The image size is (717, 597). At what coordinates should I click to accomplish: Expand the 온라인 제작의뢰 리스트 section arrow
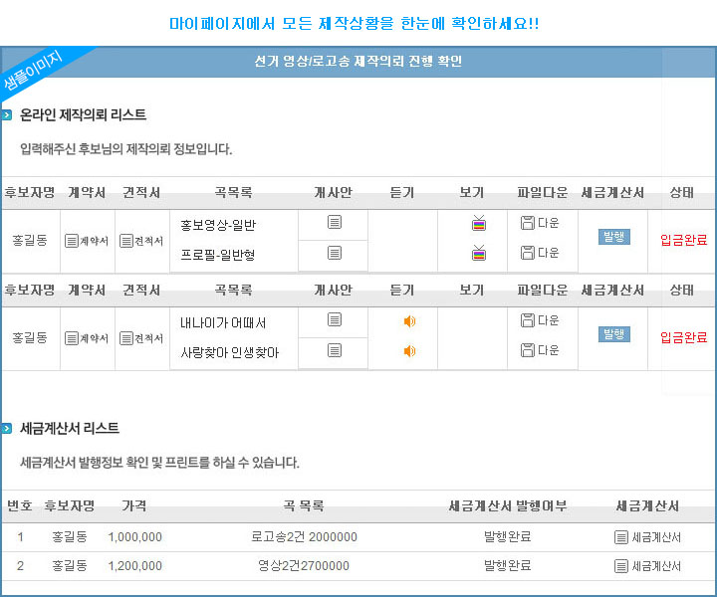coord(7,115)
